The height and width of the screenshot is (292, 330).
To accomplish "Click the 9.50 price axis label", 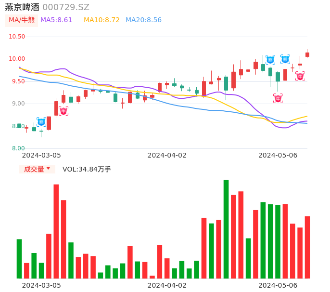I will point(18,81).
